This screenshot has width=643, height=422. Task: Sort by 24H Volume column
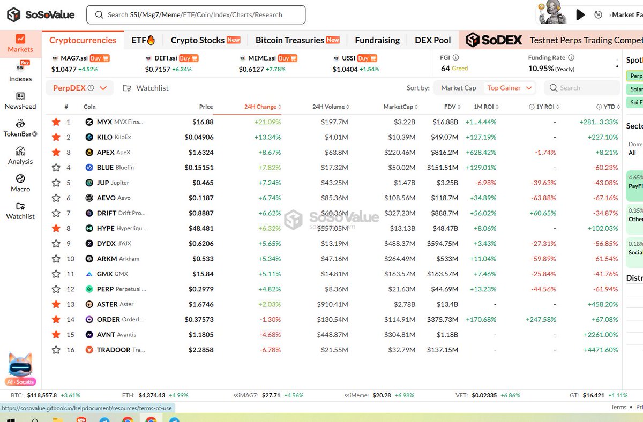331,107
